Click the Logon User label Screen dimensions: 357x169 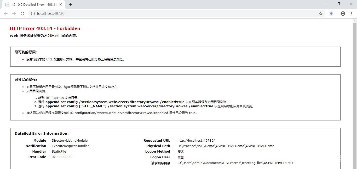[160, 157]
